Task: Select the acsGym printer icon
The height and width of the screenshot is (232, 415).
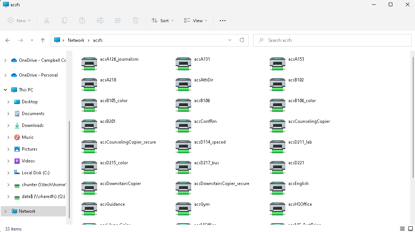Action: pyautogui.click(x=183, y=209)
